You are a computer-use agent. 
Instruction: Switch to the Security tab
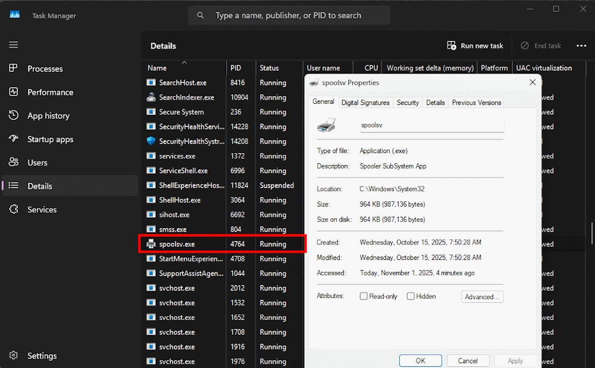click(408, 103)
